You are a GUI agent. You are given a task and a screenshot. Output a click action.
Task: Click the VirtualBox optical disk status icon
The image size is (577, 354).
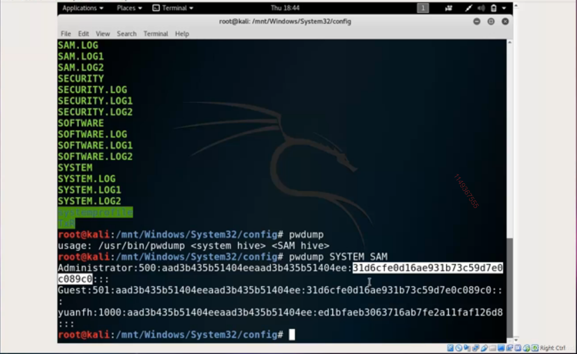pos(459,348)
